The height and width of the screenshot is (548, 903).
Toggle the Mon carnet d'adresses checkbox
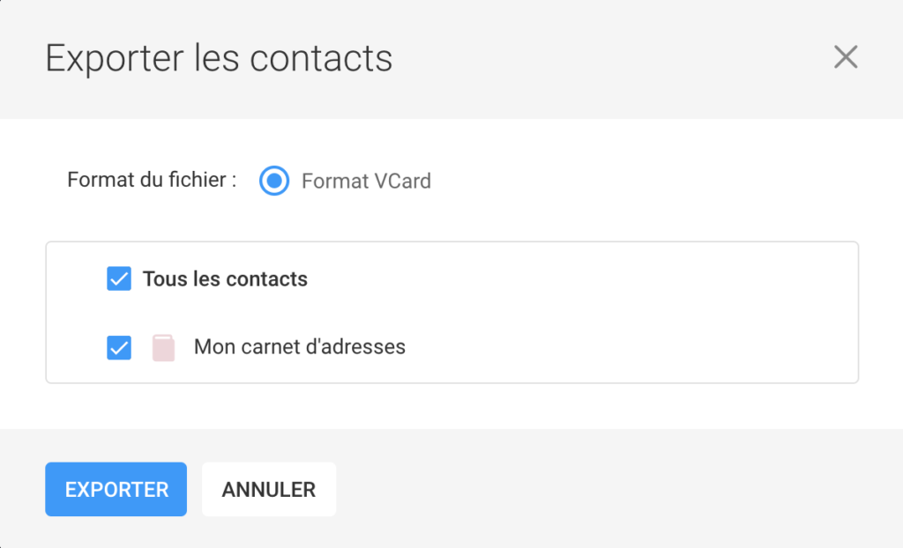click(119, 347)
